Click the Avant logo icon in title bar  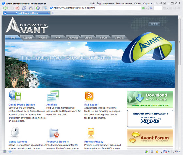coord(4,4)
